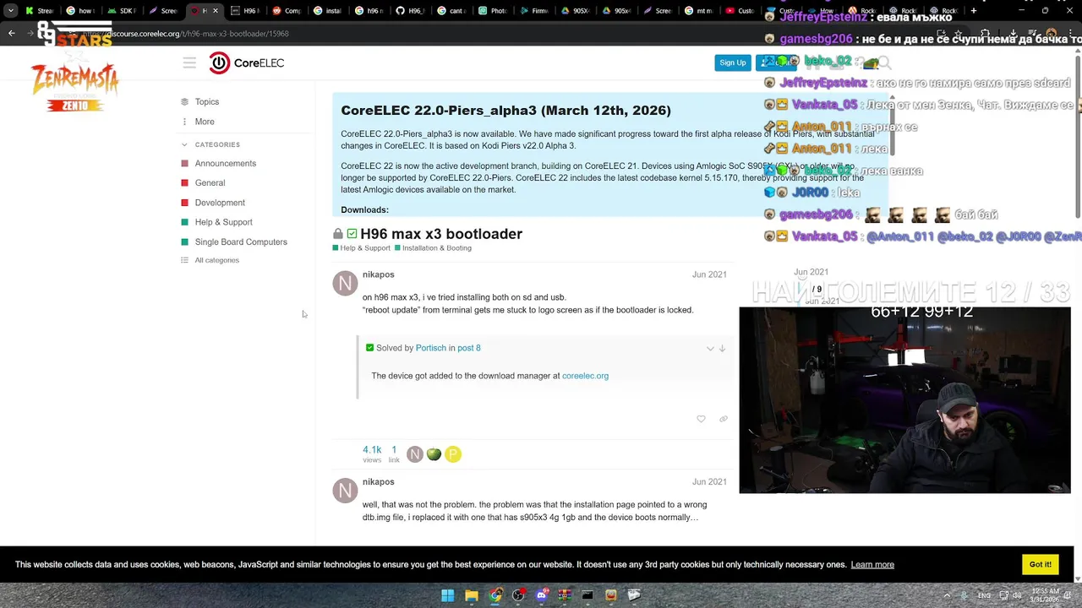Switch to the 'Photo' browser tab
Screen dimensions: 1082x608
coord(492,11)
